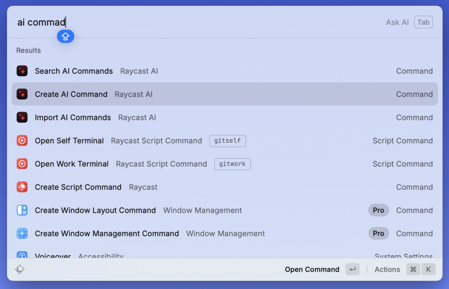Click Pro badge on Window Management Command row
449x289 pixels.
click(x=378, y=233)
